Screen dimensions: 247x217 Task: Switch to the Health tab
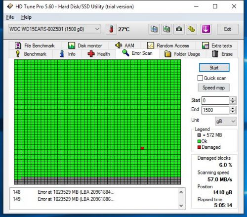coord(99,54)
